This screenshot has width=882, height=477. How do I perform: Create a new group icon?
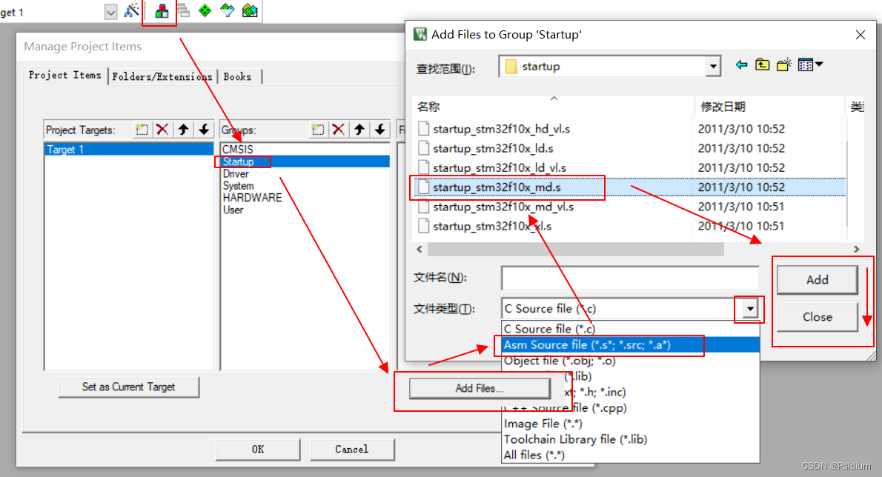(318, 130)
